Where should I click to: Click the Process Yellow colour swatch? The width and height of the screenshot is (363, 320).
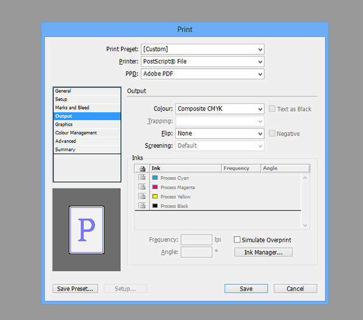coord(155,196)
